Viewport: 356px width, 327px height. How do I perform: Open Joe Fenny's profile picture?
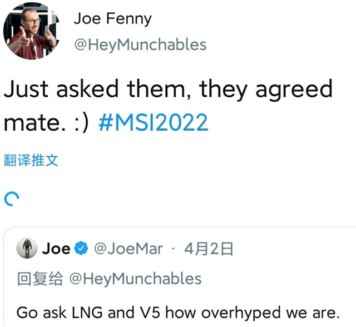coord(30,32)
